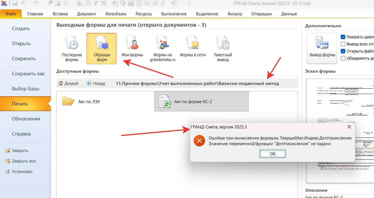The height and width of the screenshot is (198, 374).
Task: Open Последние формы category
Action: click(72, 49)
